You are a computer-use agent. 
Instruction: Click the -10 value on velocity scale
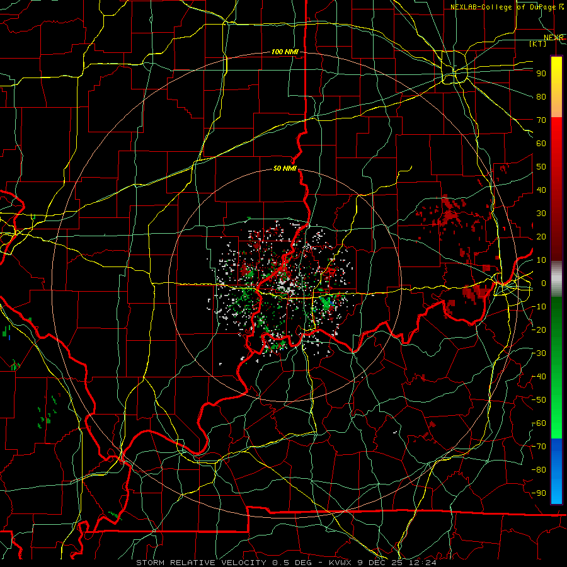tap(539, 306)
